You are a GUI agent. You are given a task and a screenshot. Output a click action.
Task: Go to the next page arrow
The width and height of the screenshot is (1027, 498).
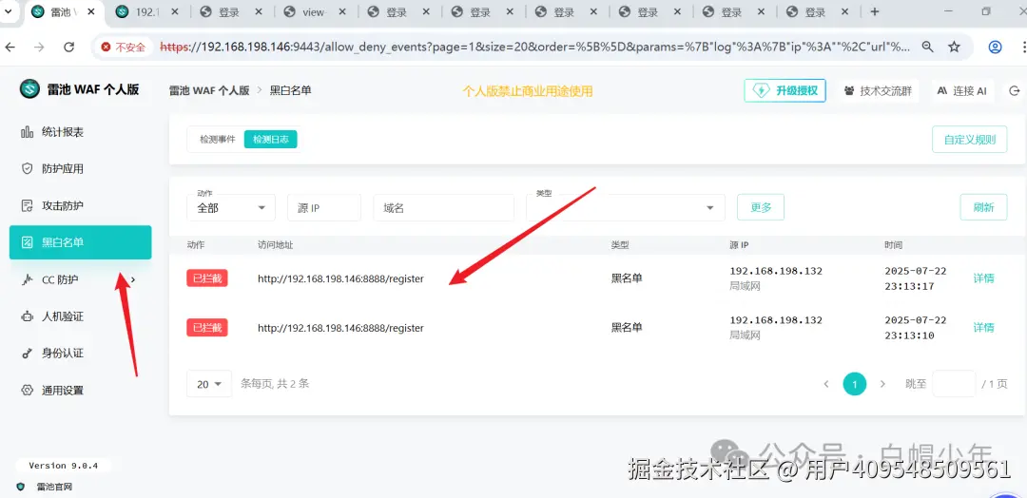click(x=882, y=384)
